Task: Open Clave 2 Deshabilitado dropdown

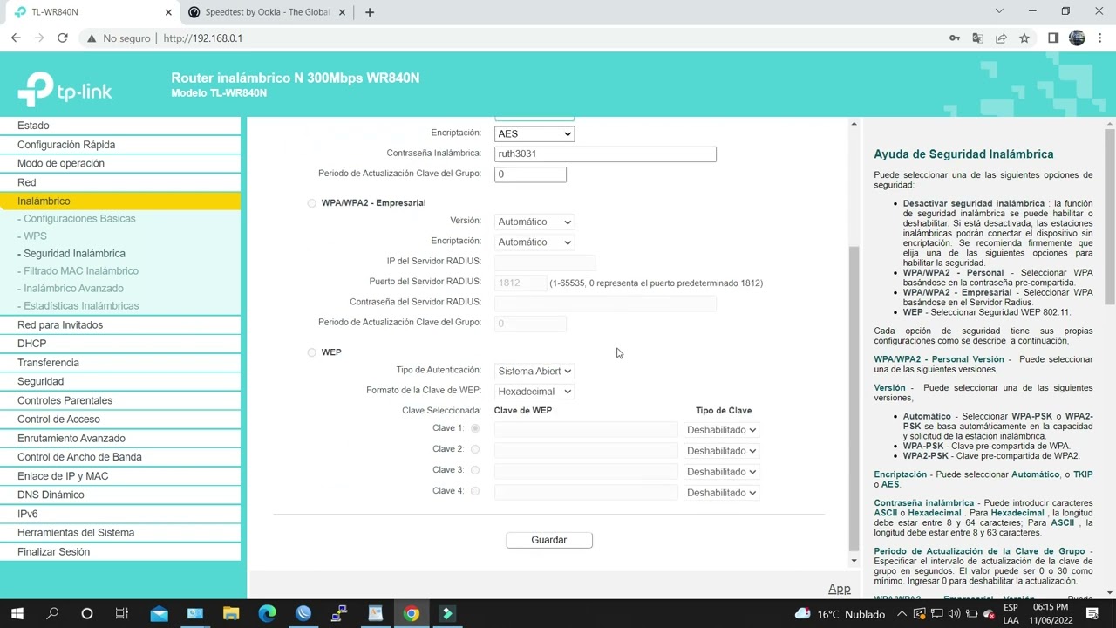Action: click(x=721, y=451)
